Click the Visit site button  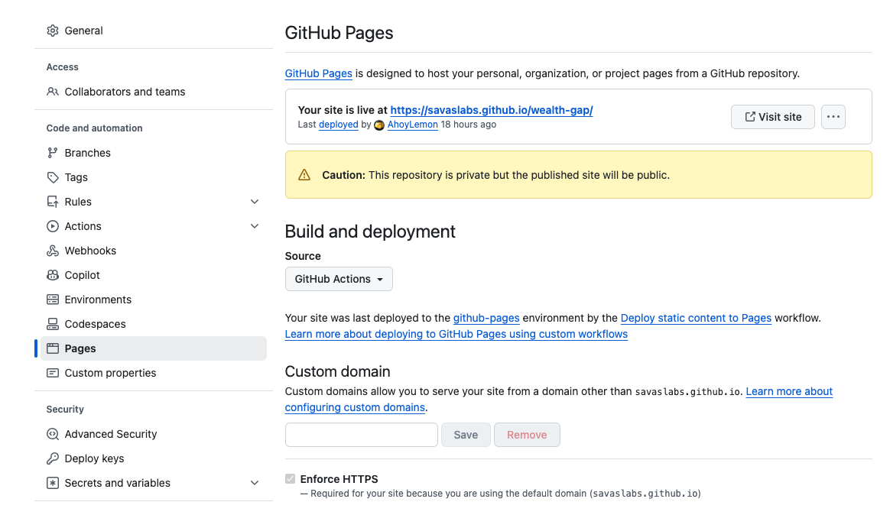pos(772,117)
